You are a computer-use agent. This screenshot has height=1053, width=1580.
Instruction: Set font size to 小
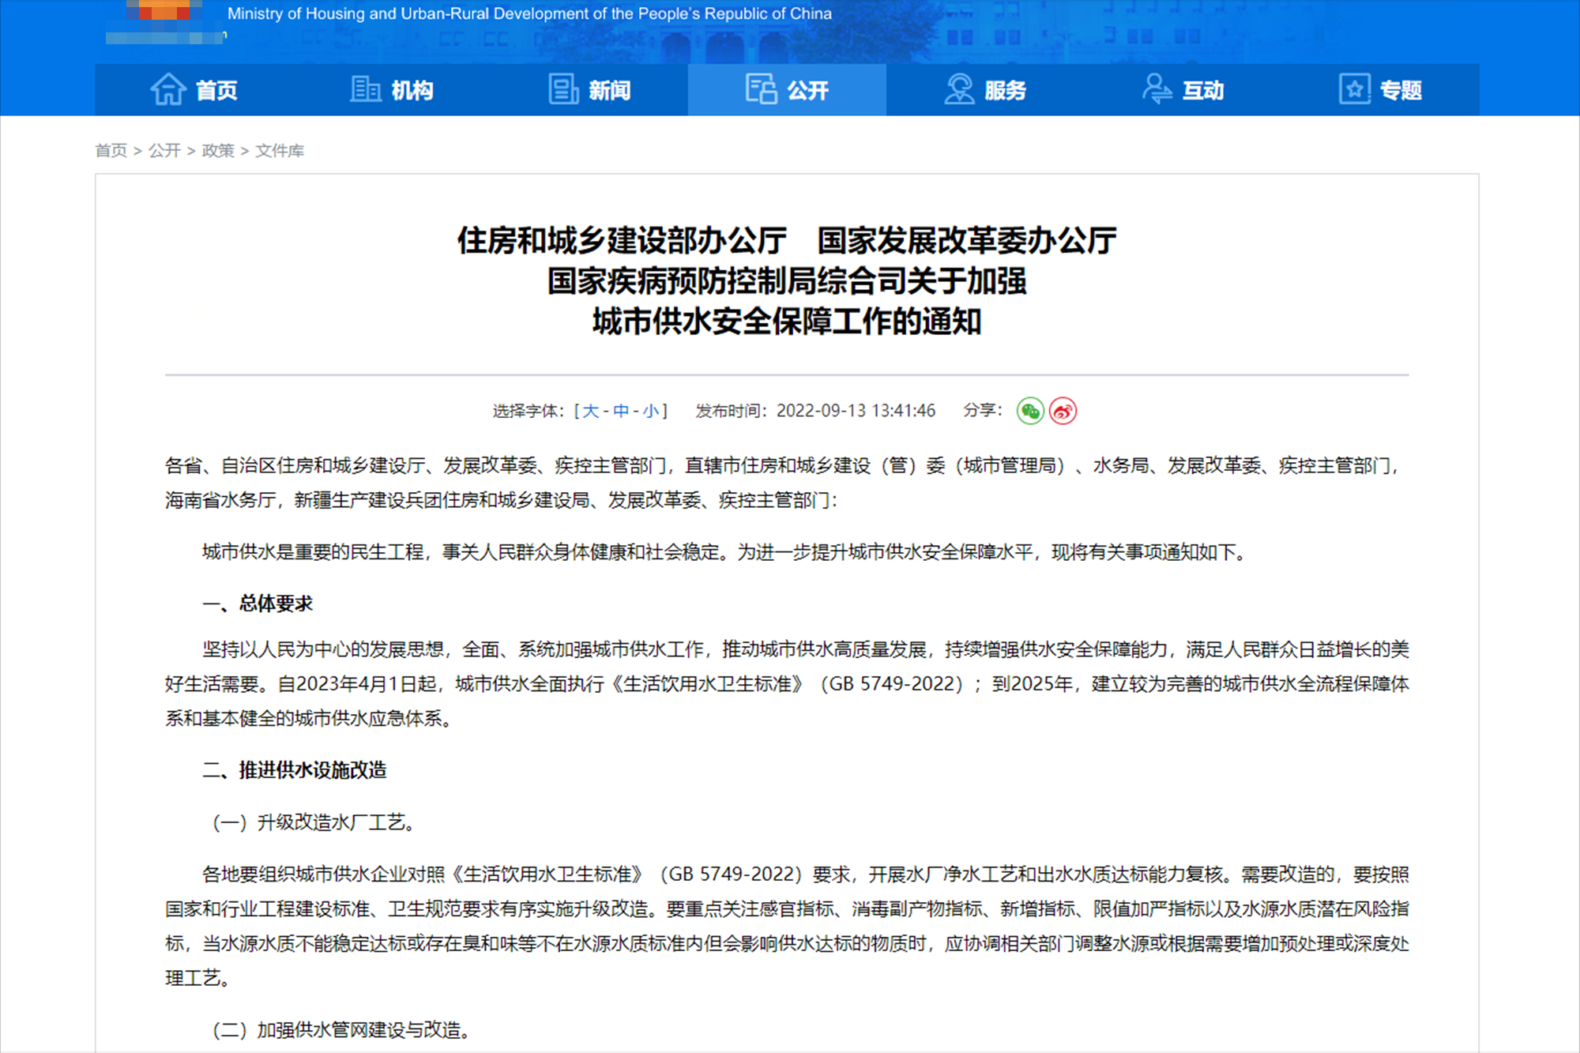[651, 411]
